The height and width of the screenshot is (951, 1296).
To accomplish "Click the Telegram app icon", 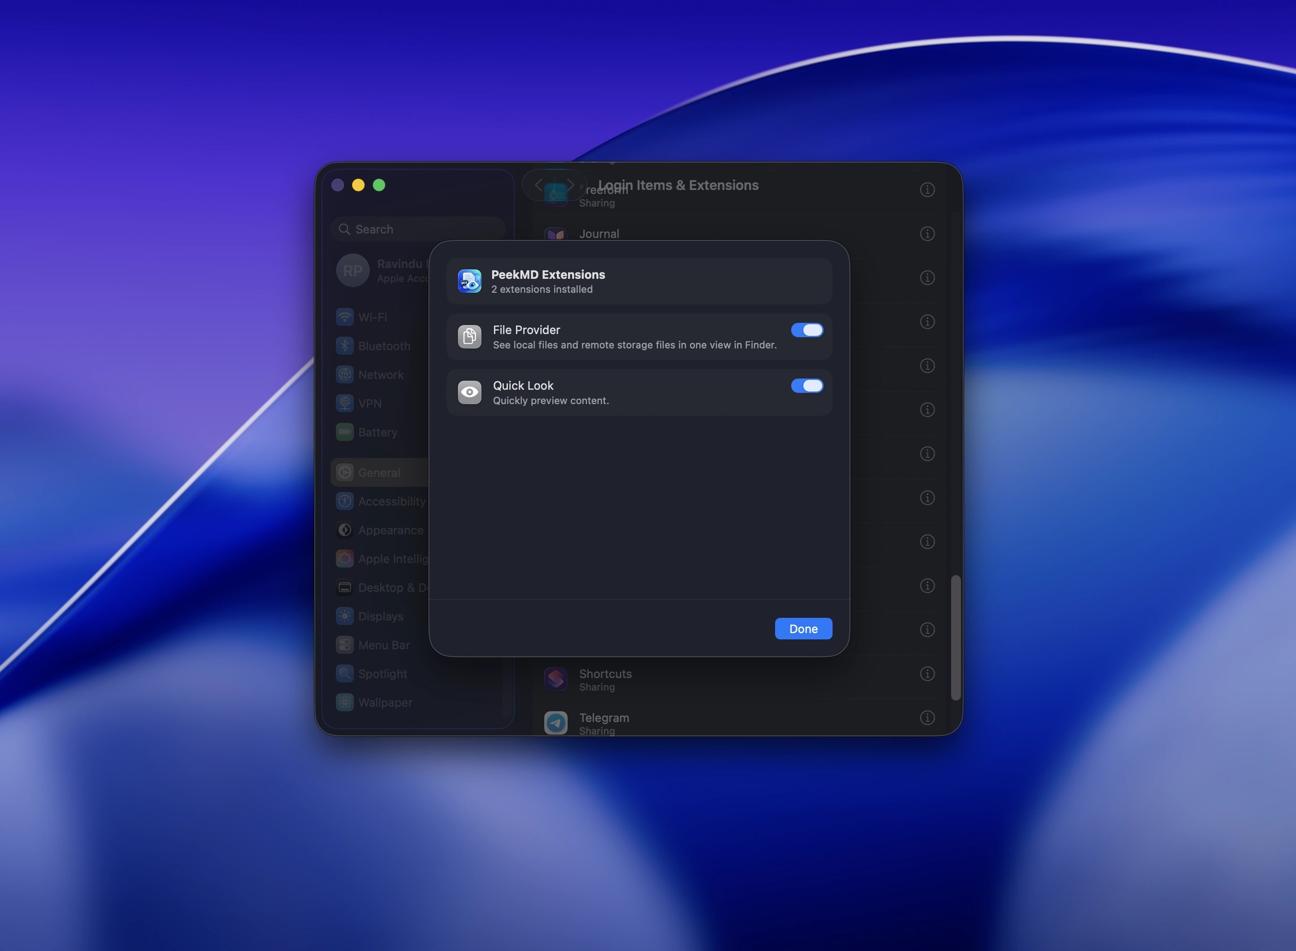I will point(555,723).
